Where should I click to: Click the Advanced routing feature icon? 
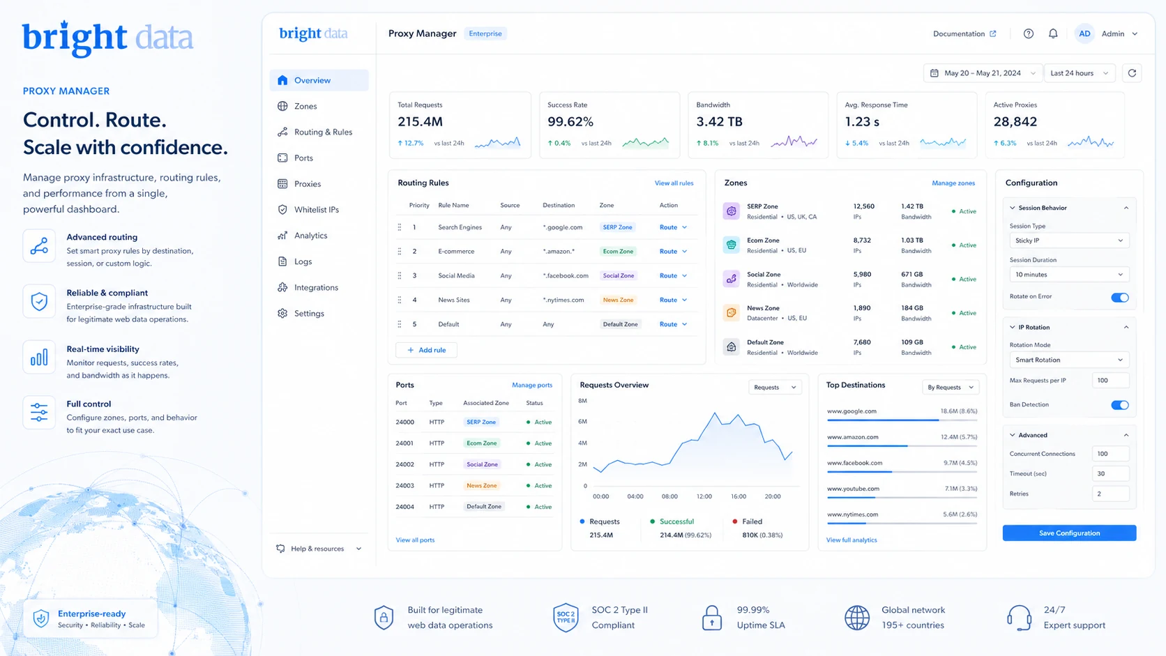click(x=39, y=246)
